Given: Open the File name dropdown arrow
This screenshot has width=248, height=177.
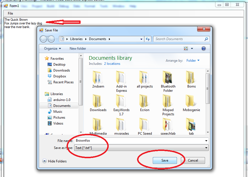Looking at the screenshot, I should pos(206,141).
